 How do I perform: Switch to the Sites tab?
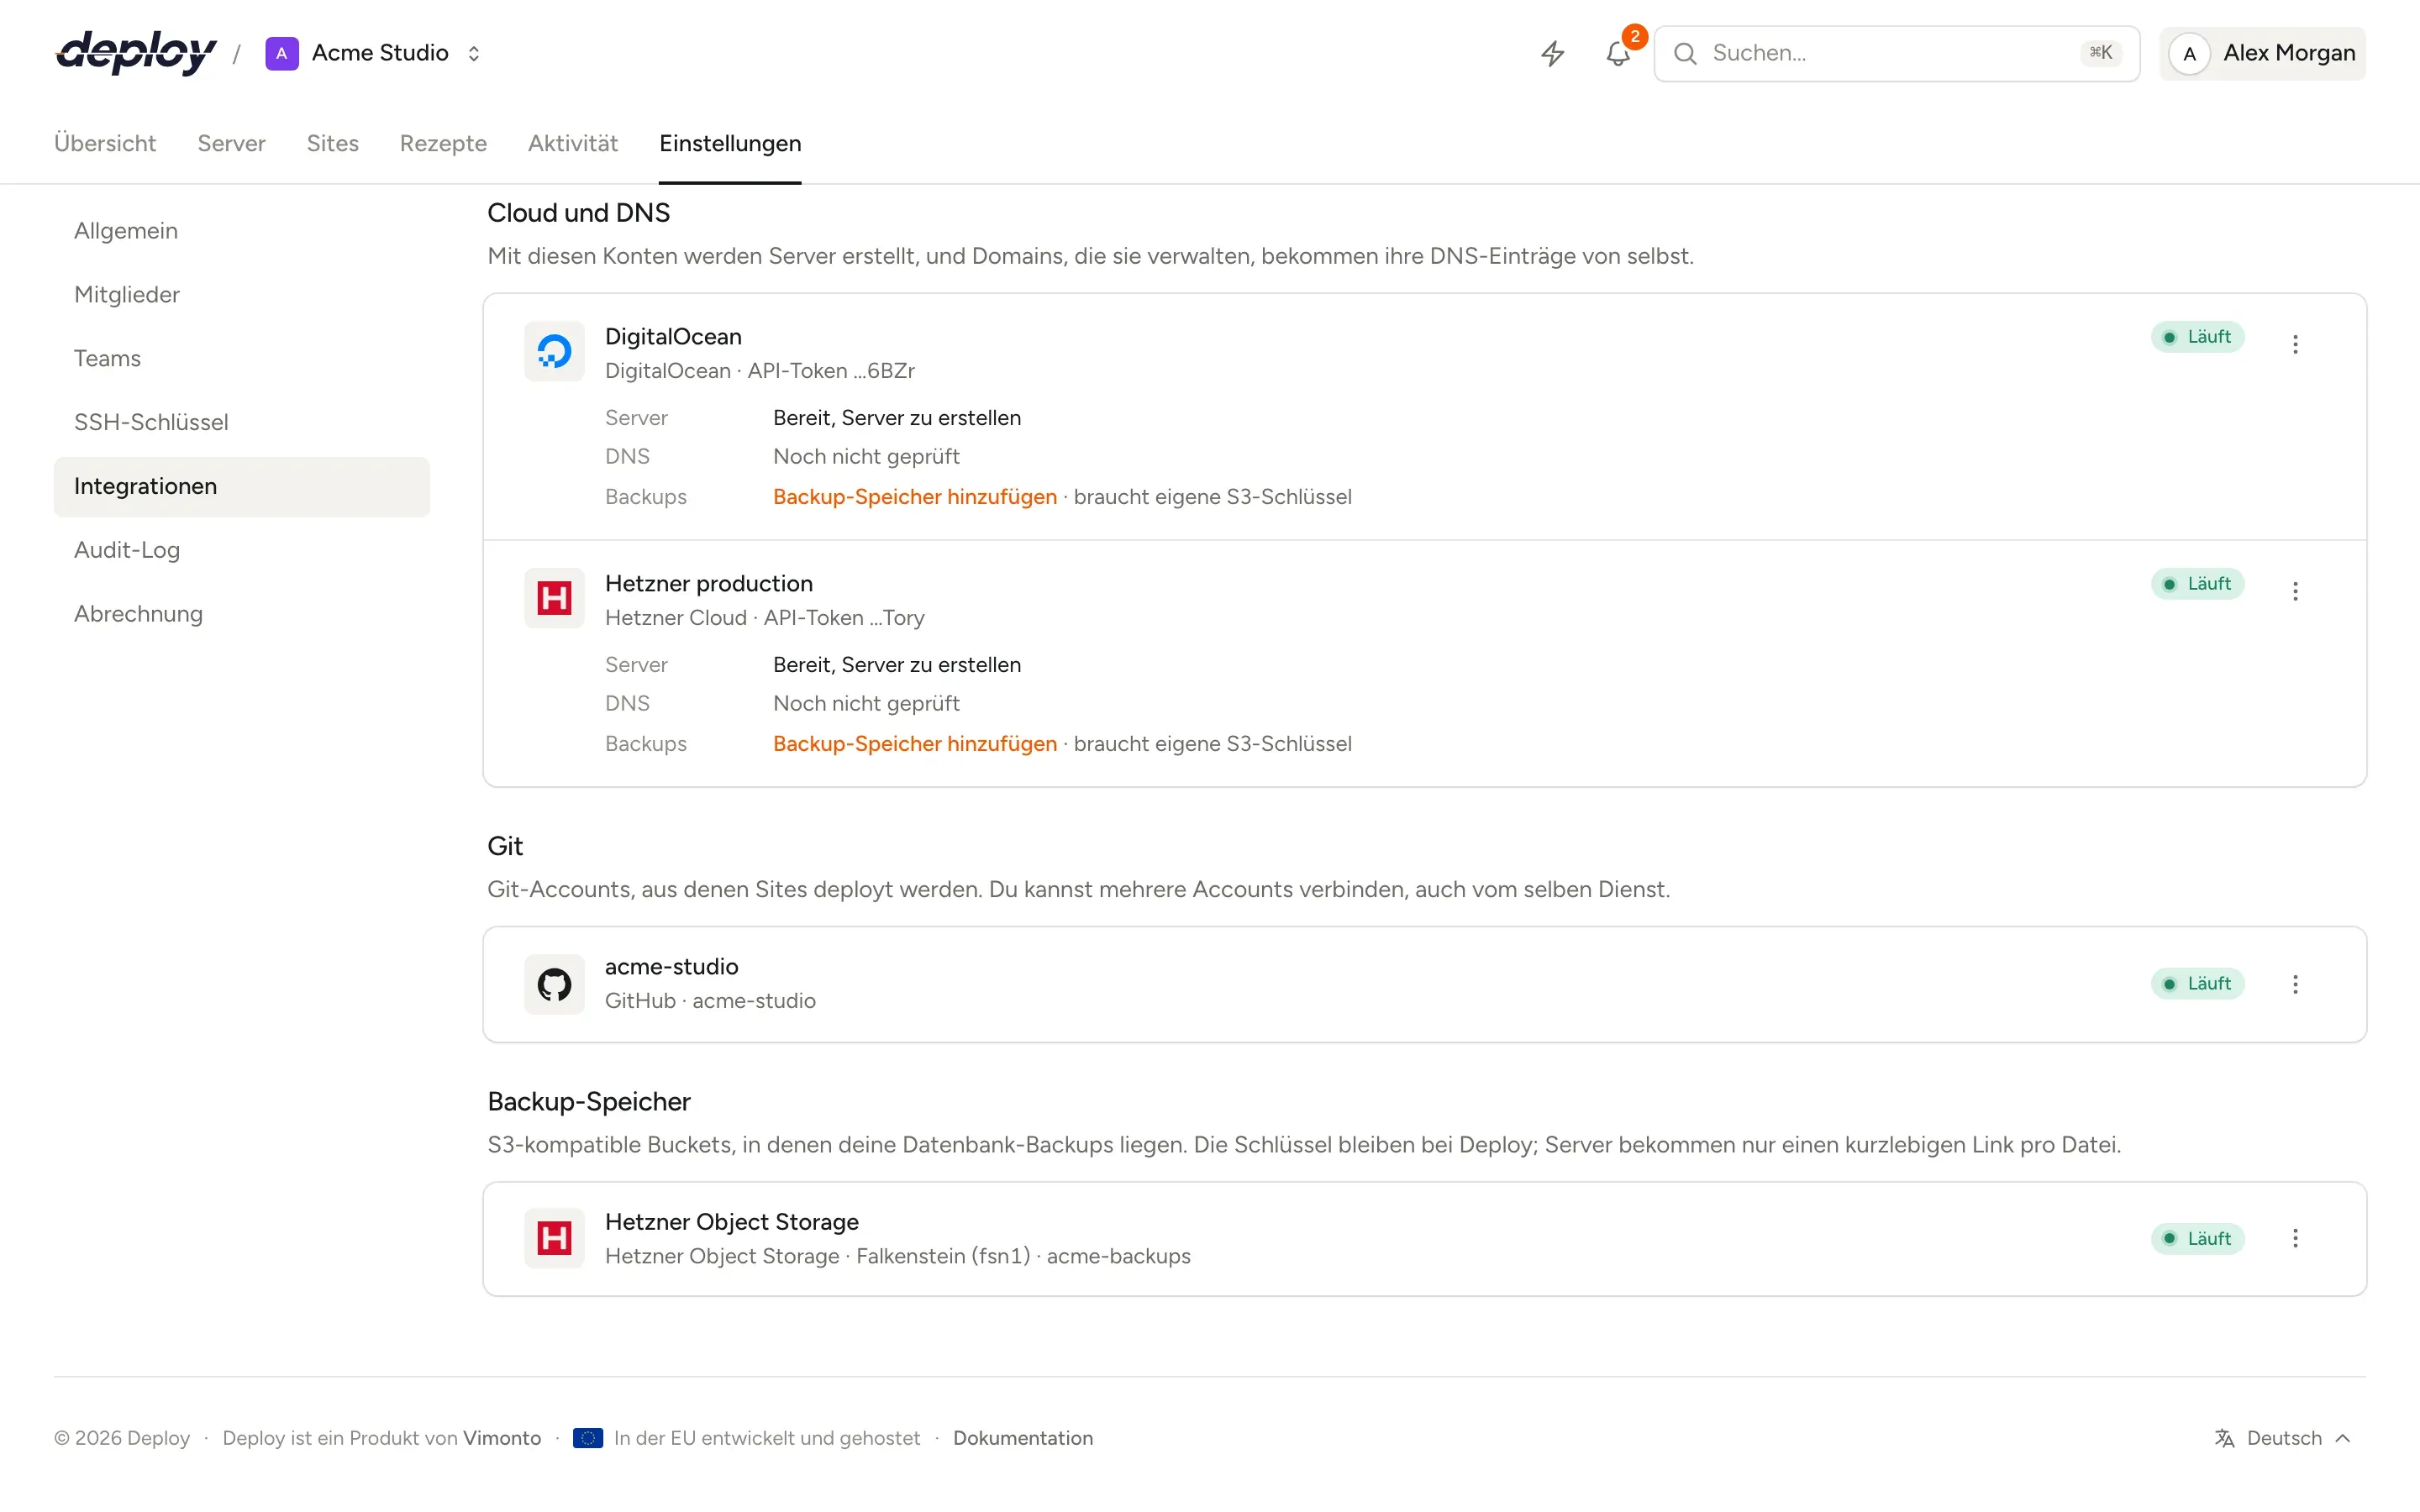click(332, 143)
